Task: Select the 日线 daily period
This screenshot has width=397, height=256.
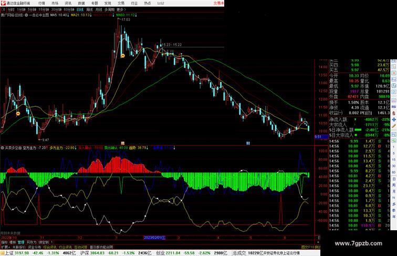Action: [x=80, y=9]
